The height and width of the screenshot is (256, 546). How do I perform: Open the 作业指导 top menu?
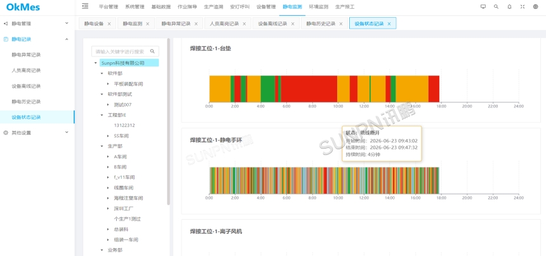(187, 6)
